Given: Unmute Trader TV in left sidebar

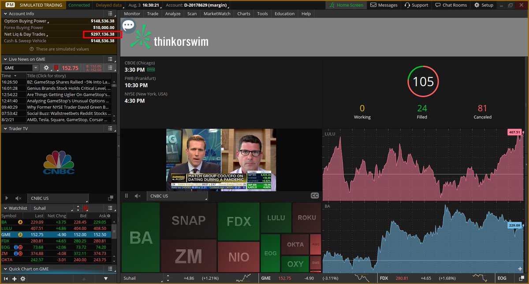Looking at the screenshot, I should pyautogui.click(x=19, y=199).
